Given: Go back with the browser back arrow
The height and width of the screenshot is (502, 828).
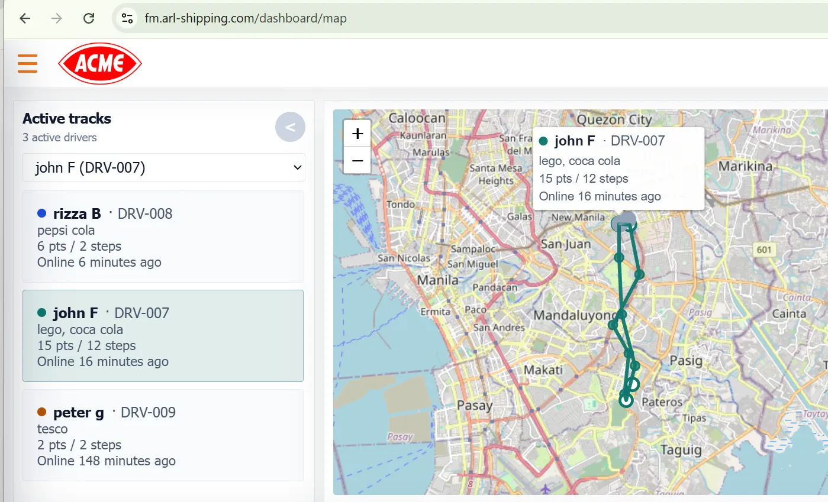Looking at the screenshot, I should [x=24, y=18].
